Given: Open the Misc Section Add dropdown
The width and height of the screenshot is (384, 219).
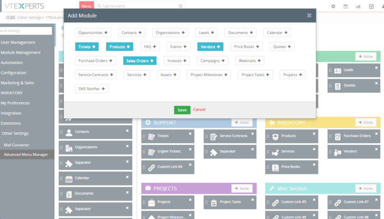Looking at the screenshot, I should (x=365, y=188).
